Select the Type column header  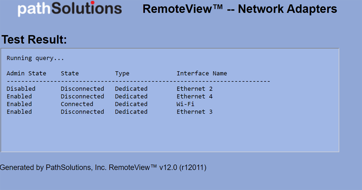point(122,73)
